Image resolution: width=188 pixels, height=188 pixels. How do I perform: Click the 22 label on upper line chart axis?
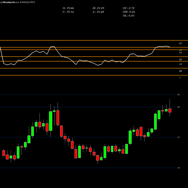point(180,43)
